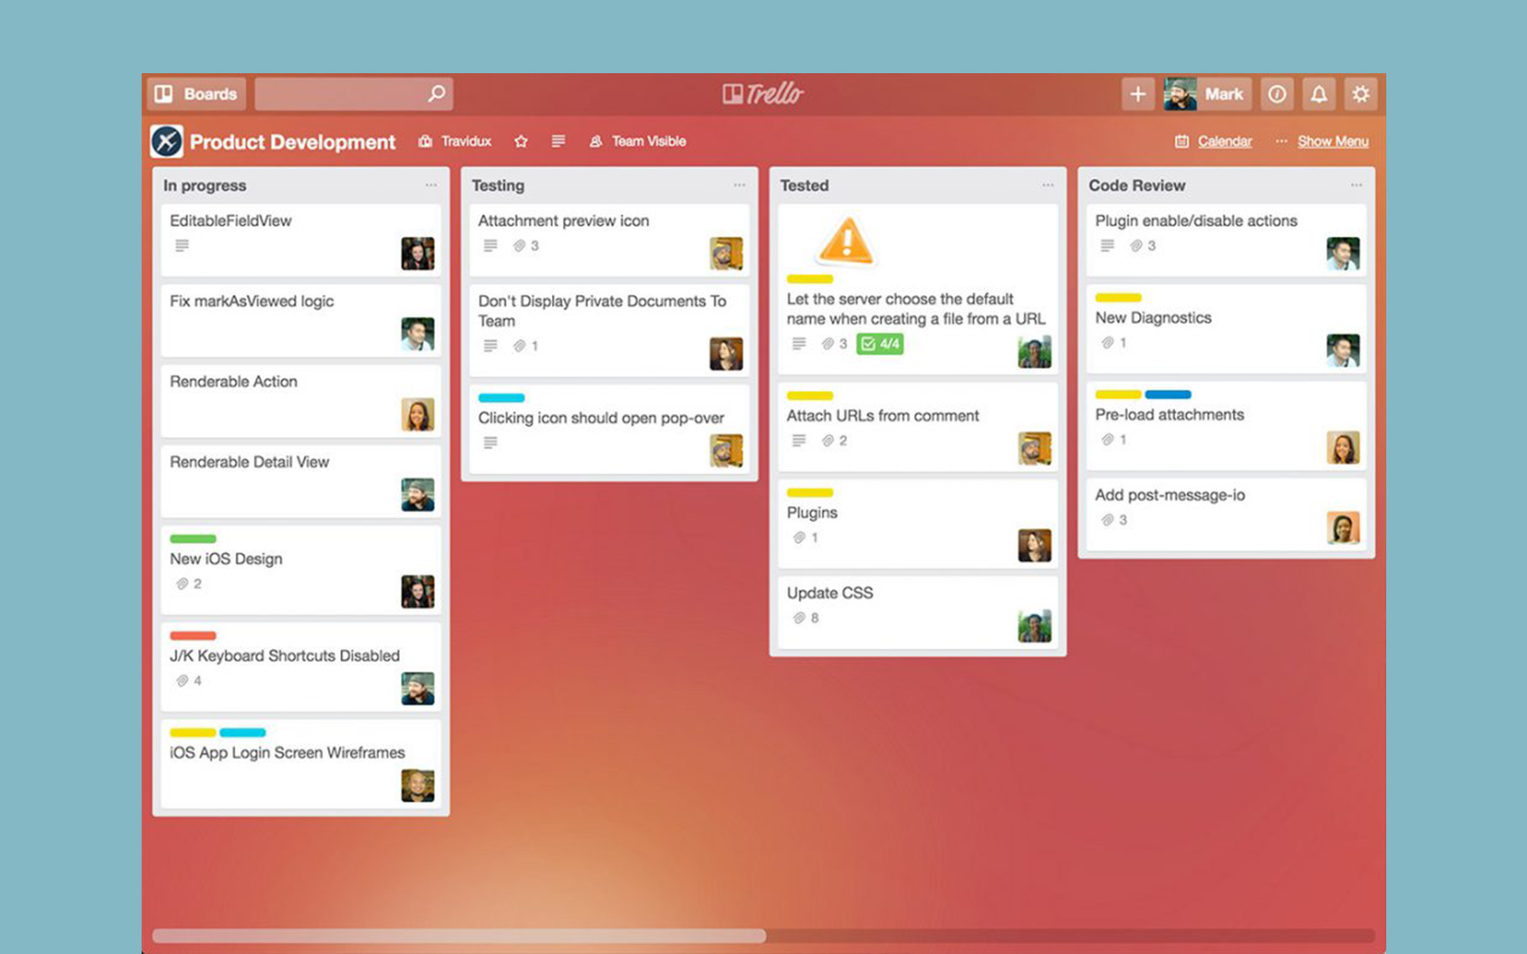Click the board description lines icon
The image size is (1527, 954).
558,141
